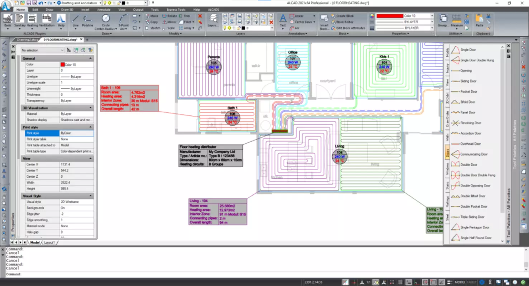Viewport: 529px width, 286px height.
Task: Toggle grid display in status bar
Action: (400, 282)
